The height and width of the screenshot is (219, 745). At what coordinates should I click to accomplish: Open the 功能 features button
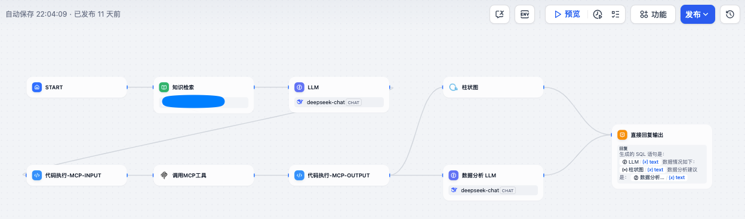click(x=653, y=14)
